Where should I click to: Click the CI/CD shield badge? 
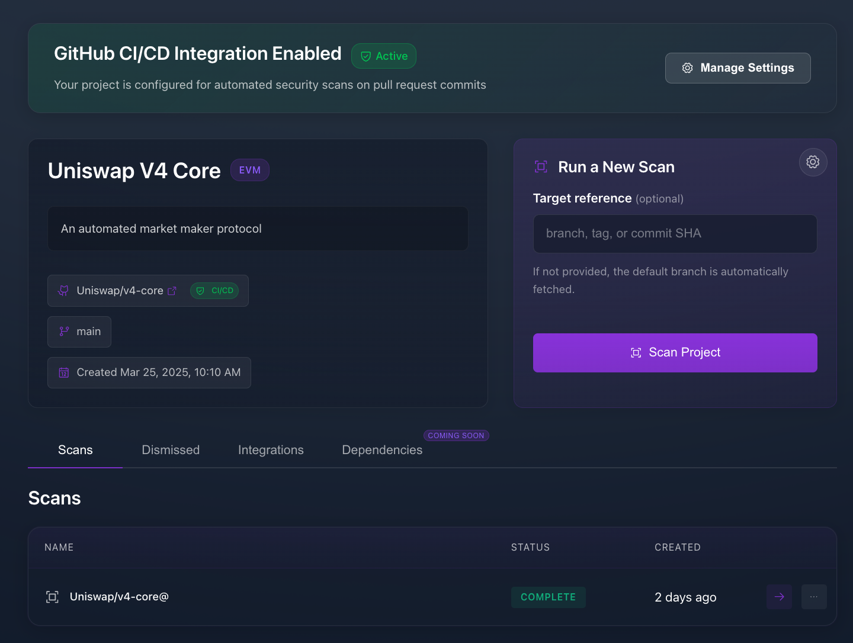[x=214, y=291]
